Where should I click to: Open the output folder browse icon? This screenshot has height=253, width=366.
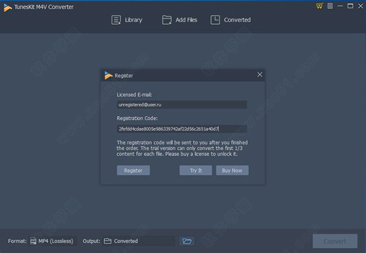(187, 241)
